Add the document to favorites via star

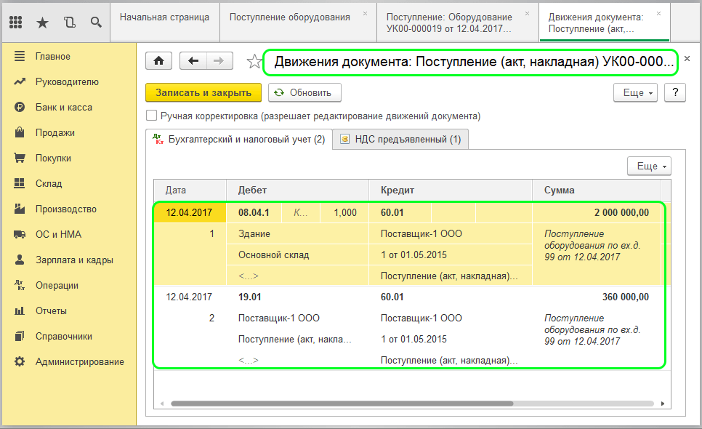[x=254, y=61]
